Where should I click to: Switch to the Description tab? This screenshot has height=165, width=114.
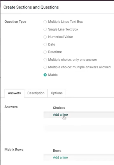[36, 93]
